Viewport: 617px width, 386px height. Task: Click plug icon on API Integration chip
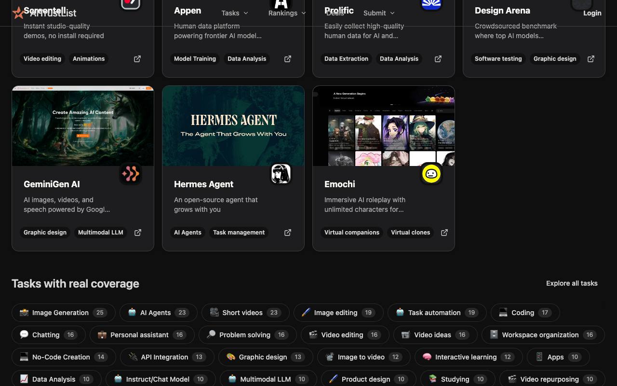click(x=133, y=357)
